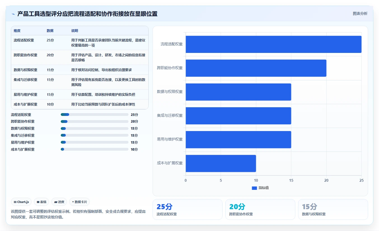The height and width of the screenshot is (231, 379).
Task: Open the 15分 数据与权限权重 data card
Action: coord(333,209)
